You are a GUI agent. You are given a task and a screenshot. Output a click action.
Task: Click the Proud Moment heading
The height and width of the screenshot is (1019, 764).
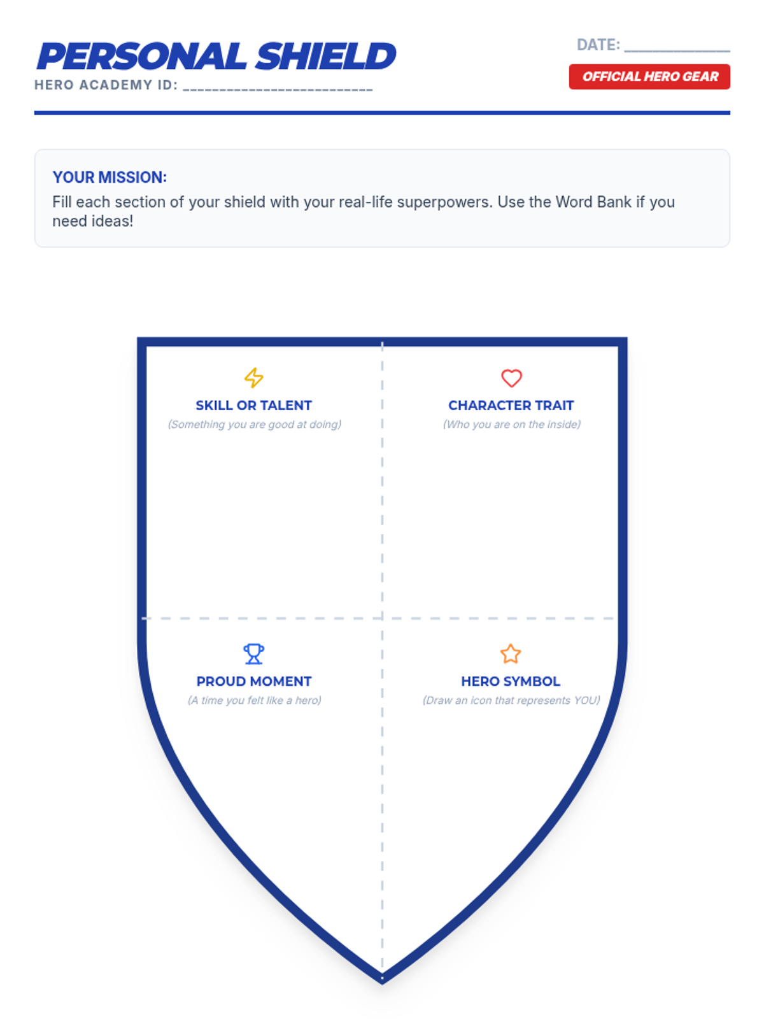pos(254,681)
